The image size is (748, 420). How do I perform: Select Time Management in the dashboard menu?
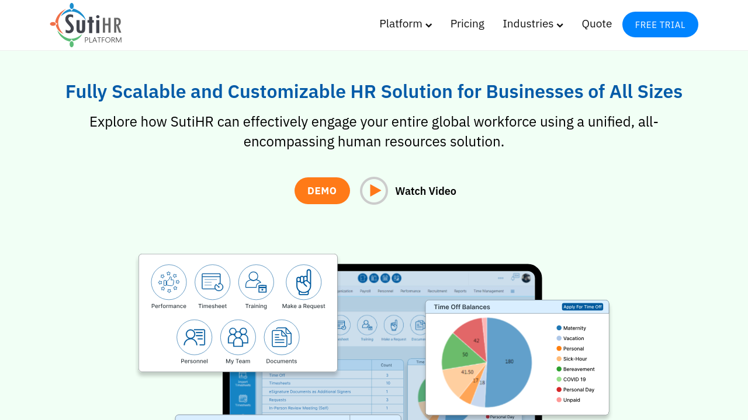489,290
